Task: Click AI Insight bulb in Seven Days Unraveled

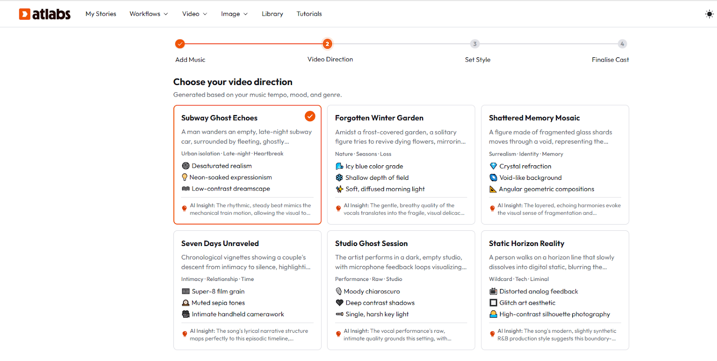Action: coord(184,334)
